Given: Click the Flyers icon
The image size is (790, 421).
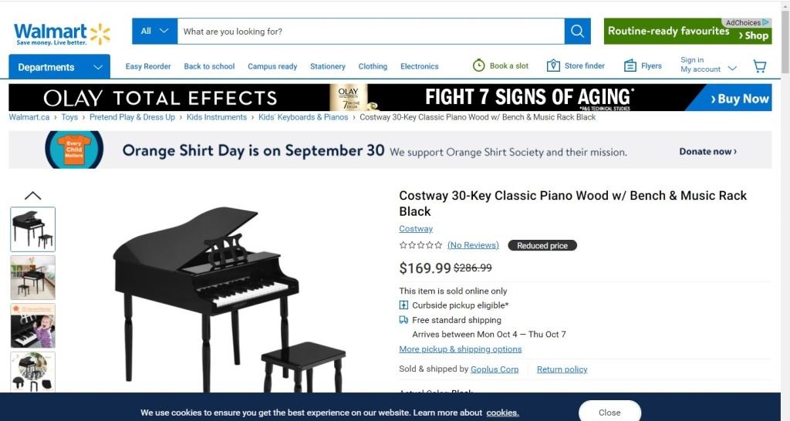Looking at the screenshot, I should 630,66.
